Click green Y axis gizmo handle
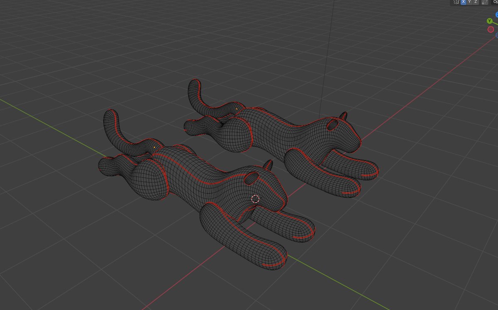Image resolution: width=498 pixels, height=310 pixels. click(490, 21)
